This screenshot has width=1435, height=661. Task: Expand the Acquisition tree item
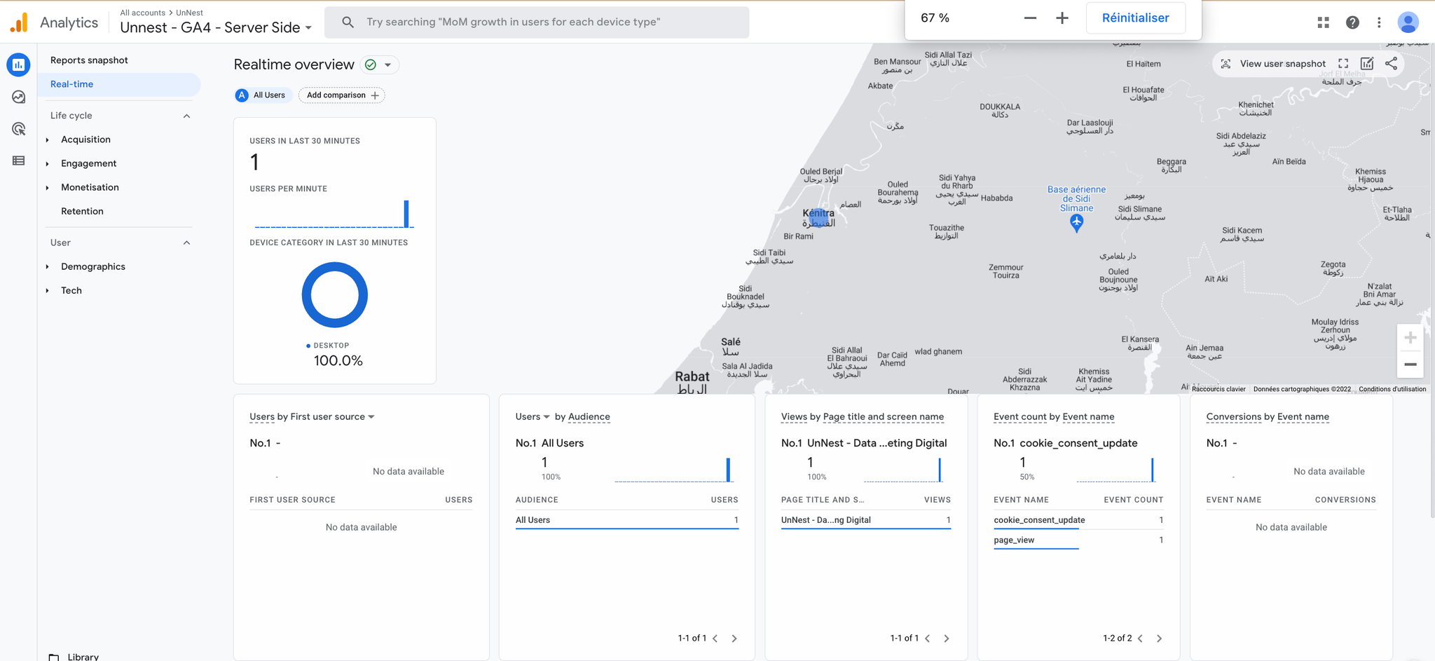click(48, 140)
